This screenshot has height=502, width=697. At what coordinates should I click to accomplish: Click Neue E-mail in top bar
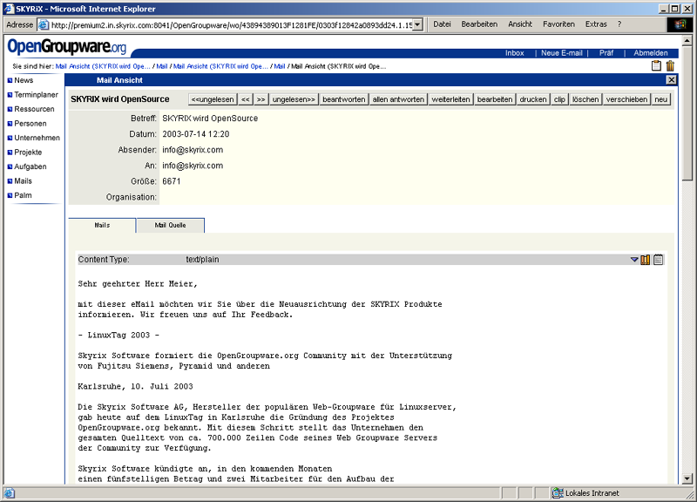(x=561, y=53)
